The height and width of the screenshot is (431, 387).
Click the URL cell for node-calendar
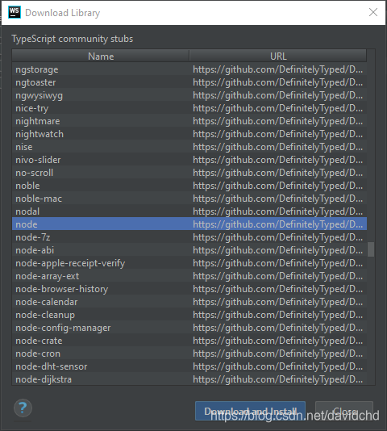[278, 302]
